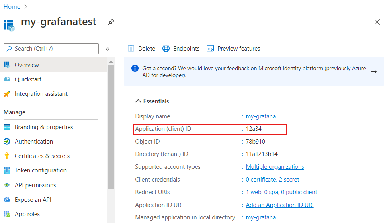
Task: Open Authentication menu item
Action: click(x=34, y=142)
